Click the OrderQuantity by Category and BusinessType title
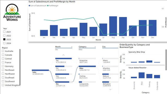Screen dimensions: 167x94 click(135, 46)
